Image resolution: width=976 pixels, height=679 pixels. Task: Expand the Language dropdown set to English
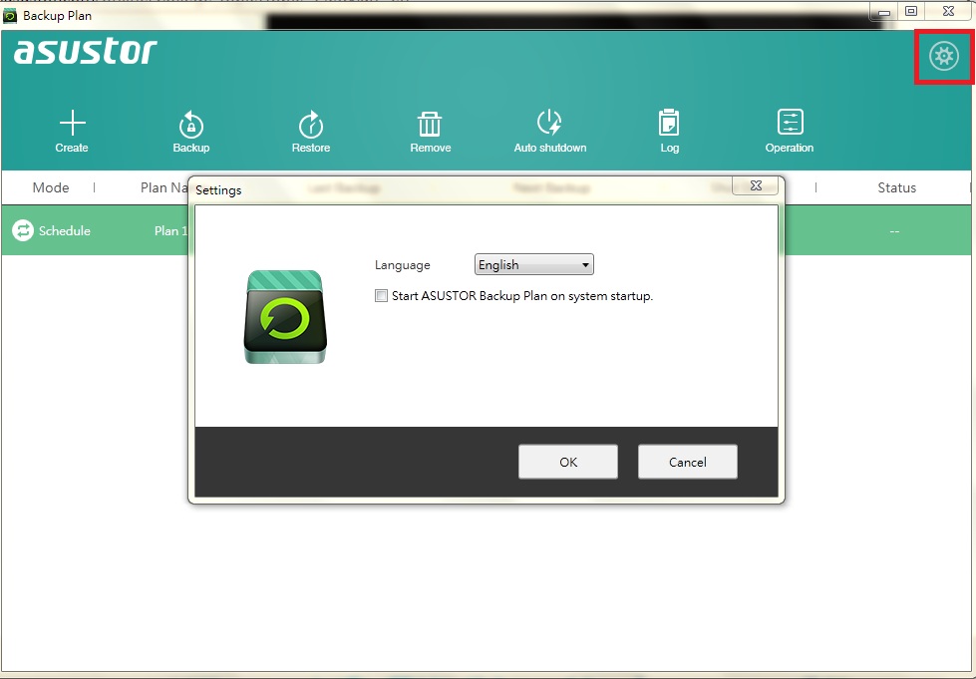(534, 264)
